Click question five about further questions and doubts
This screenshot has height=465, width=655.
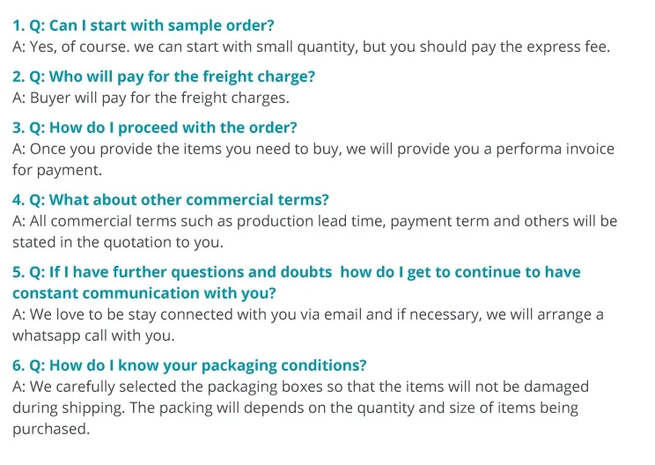click(296, 272)
